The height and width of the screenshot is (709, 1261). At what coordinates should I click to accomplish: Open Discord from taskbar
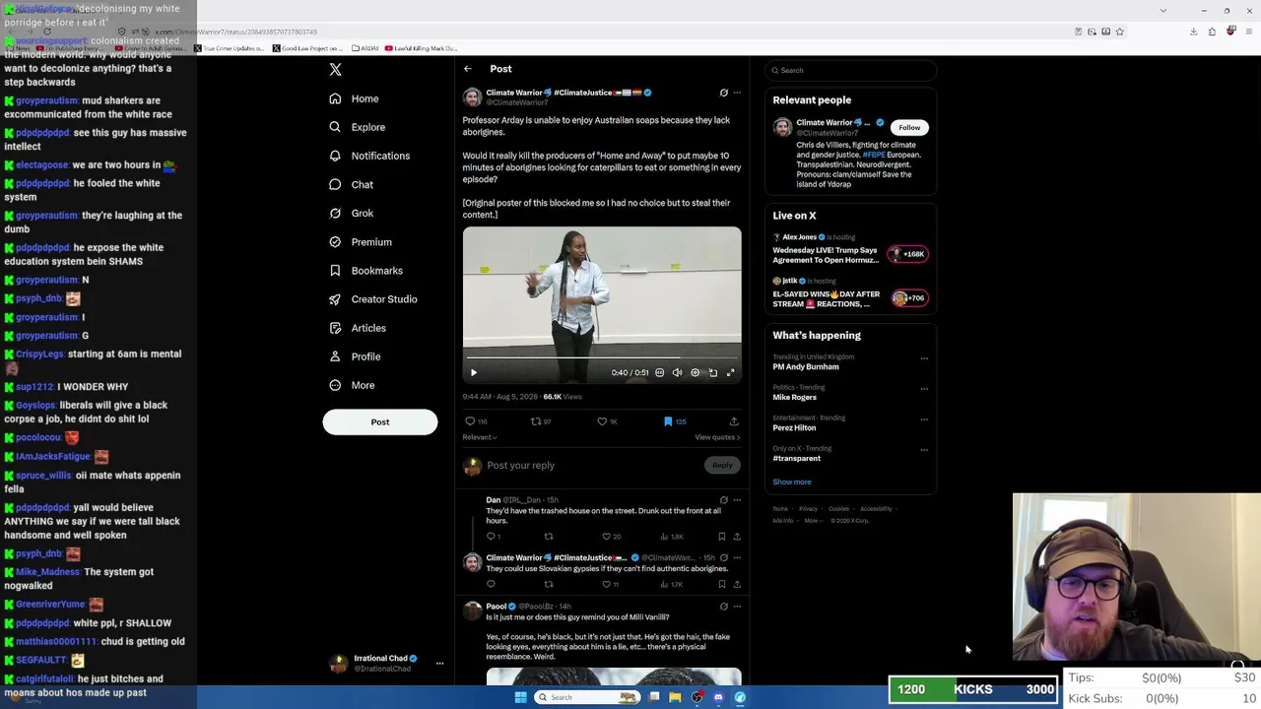point(718,697)
